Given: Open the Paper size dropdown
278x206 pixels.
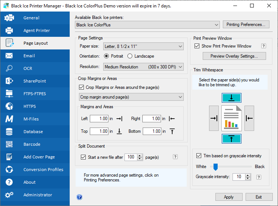Looking at the screenshot, I should coord(143,46).
